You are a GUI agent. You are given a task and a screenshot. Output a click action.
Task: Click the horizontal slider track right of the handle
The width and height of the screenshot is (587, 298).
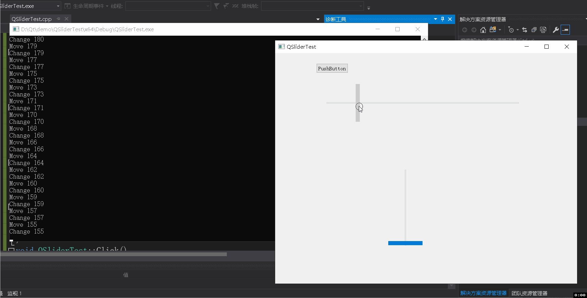tap(439, 103)
